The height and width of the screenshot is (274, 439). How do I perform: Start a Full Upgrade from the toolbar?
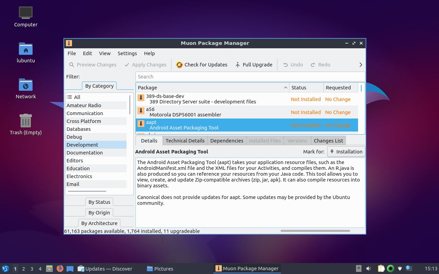237,65
